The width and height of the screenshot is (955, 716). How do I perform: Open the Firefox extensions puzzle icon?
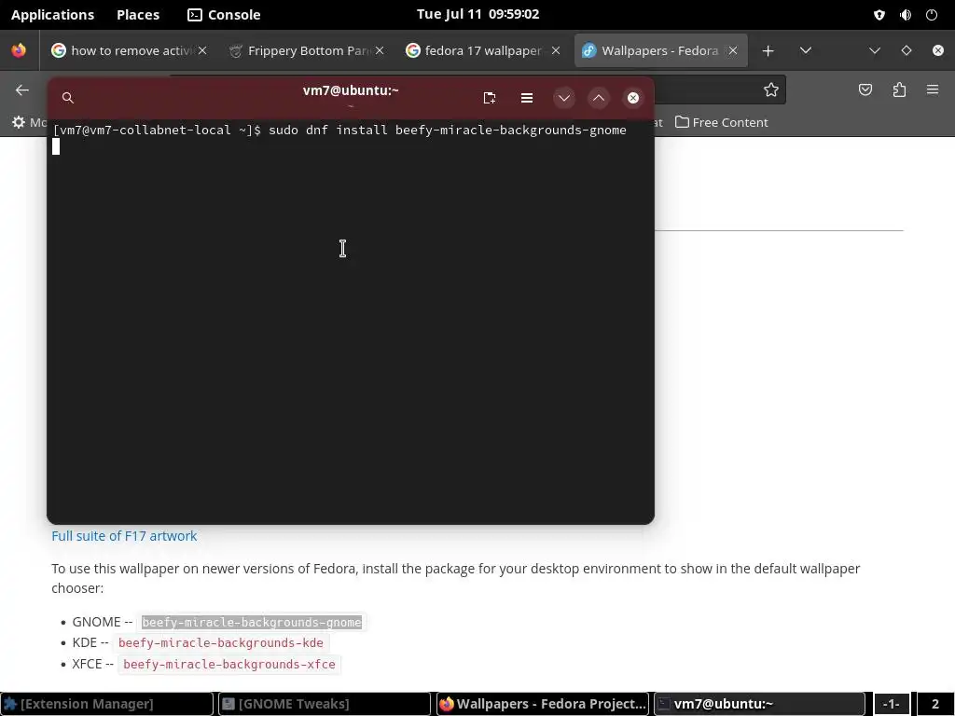[899, 90]
